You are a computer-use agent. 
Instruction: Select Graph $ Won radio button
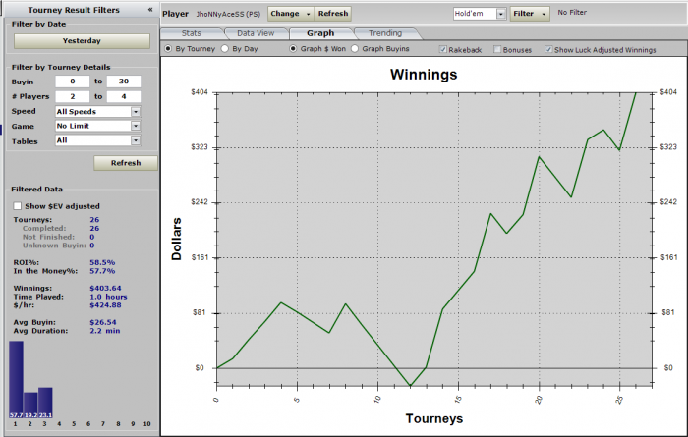(293, 49)
